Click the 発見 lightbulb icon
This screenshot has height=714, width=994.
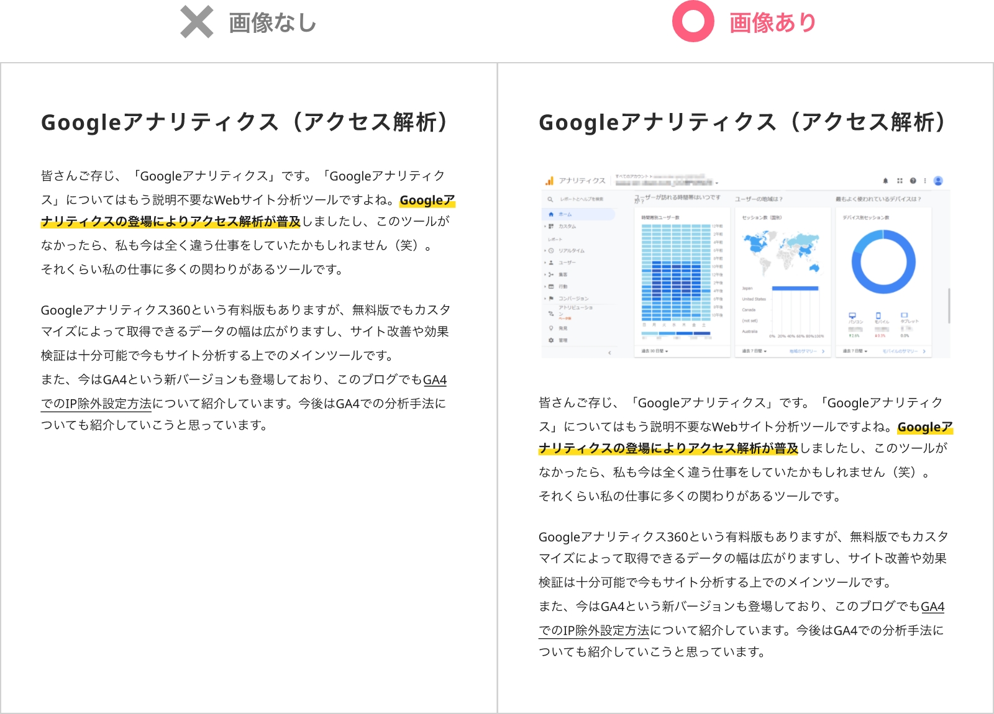551,328
